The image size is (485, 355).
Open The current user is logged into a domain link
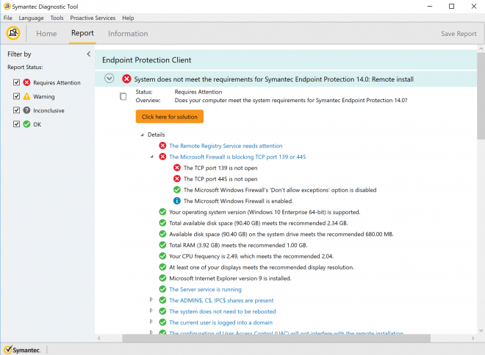[221, 323]
